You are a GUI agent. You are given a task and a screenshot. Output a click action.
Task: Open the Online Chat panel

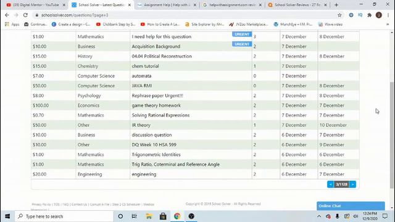click(351, 206)
